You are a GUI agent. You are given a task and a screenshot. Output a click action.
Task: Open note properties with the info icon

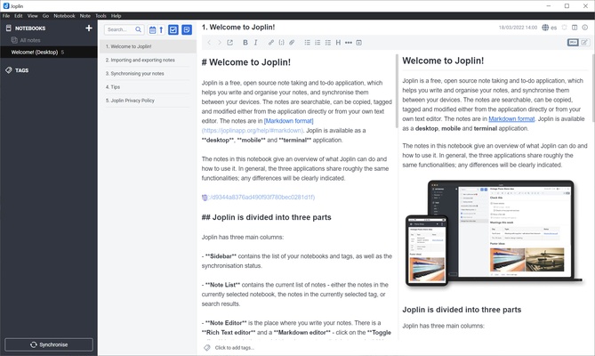click(x=584, y=28)
